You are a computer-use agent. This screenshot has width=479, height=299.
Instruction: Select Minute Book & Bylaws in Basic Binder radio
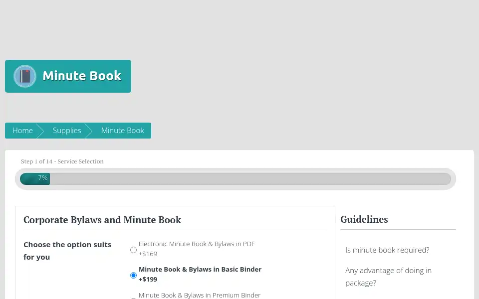(133, 275)
